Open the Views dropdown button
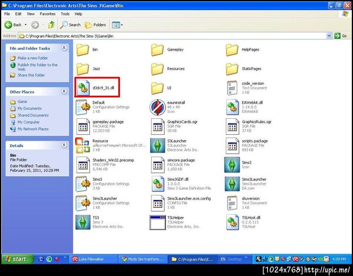Viewport: 353px width, 276px height. coord(117,25)
